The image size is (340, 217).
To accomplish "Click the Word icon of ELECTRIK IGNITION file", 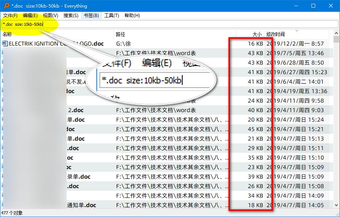I will [x=5, y=43].
